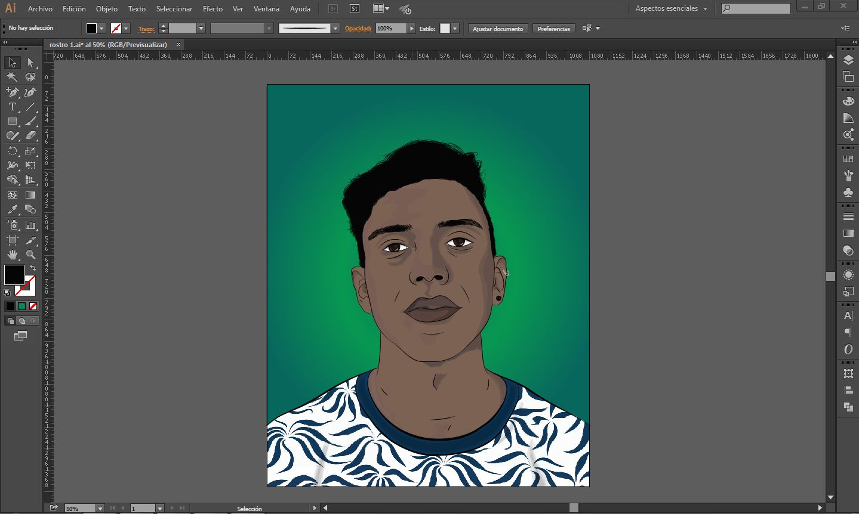859x514 pixels.
Task: Open Trazo stroke weight dropdown
Action: pyautogui.click(x=201, y=29)
